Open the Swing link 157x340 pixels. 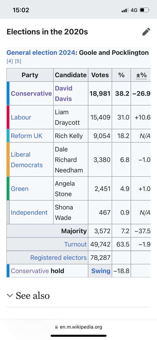[x=101, y=271]
